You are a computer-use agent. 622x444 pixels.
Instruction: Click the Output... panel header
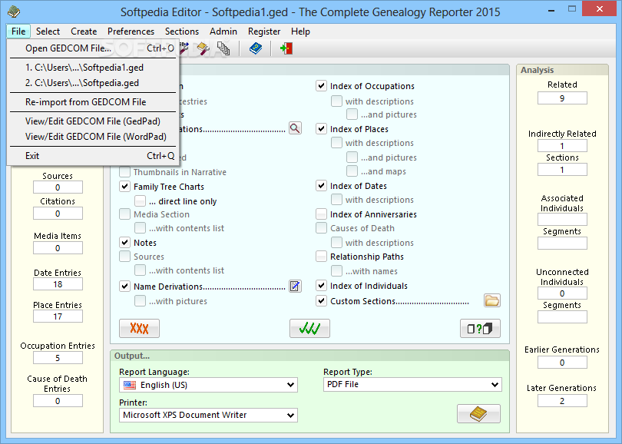[x=309, y=356]
